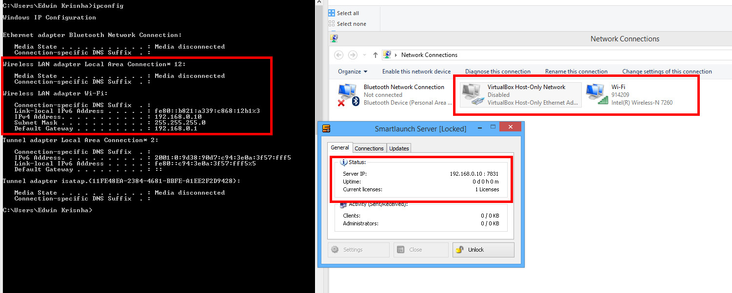The height and width of the screenshot is (293, 732).
Task: Click the Administrators activity value
Action: [x=490, y=223]
